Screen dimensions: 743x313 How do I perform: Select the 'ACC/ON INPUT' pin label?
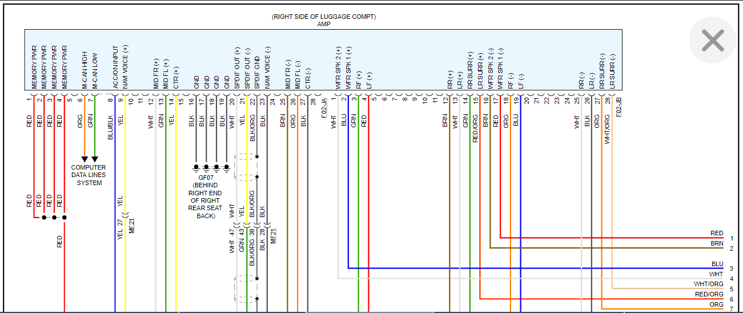point(115,67)
